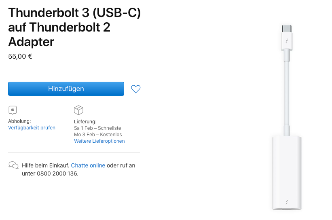This screenshot has height=220, width=332.
Task: Click the Thunderbolt 2 port at adapter bottom
Action: [x=287, y=209]
